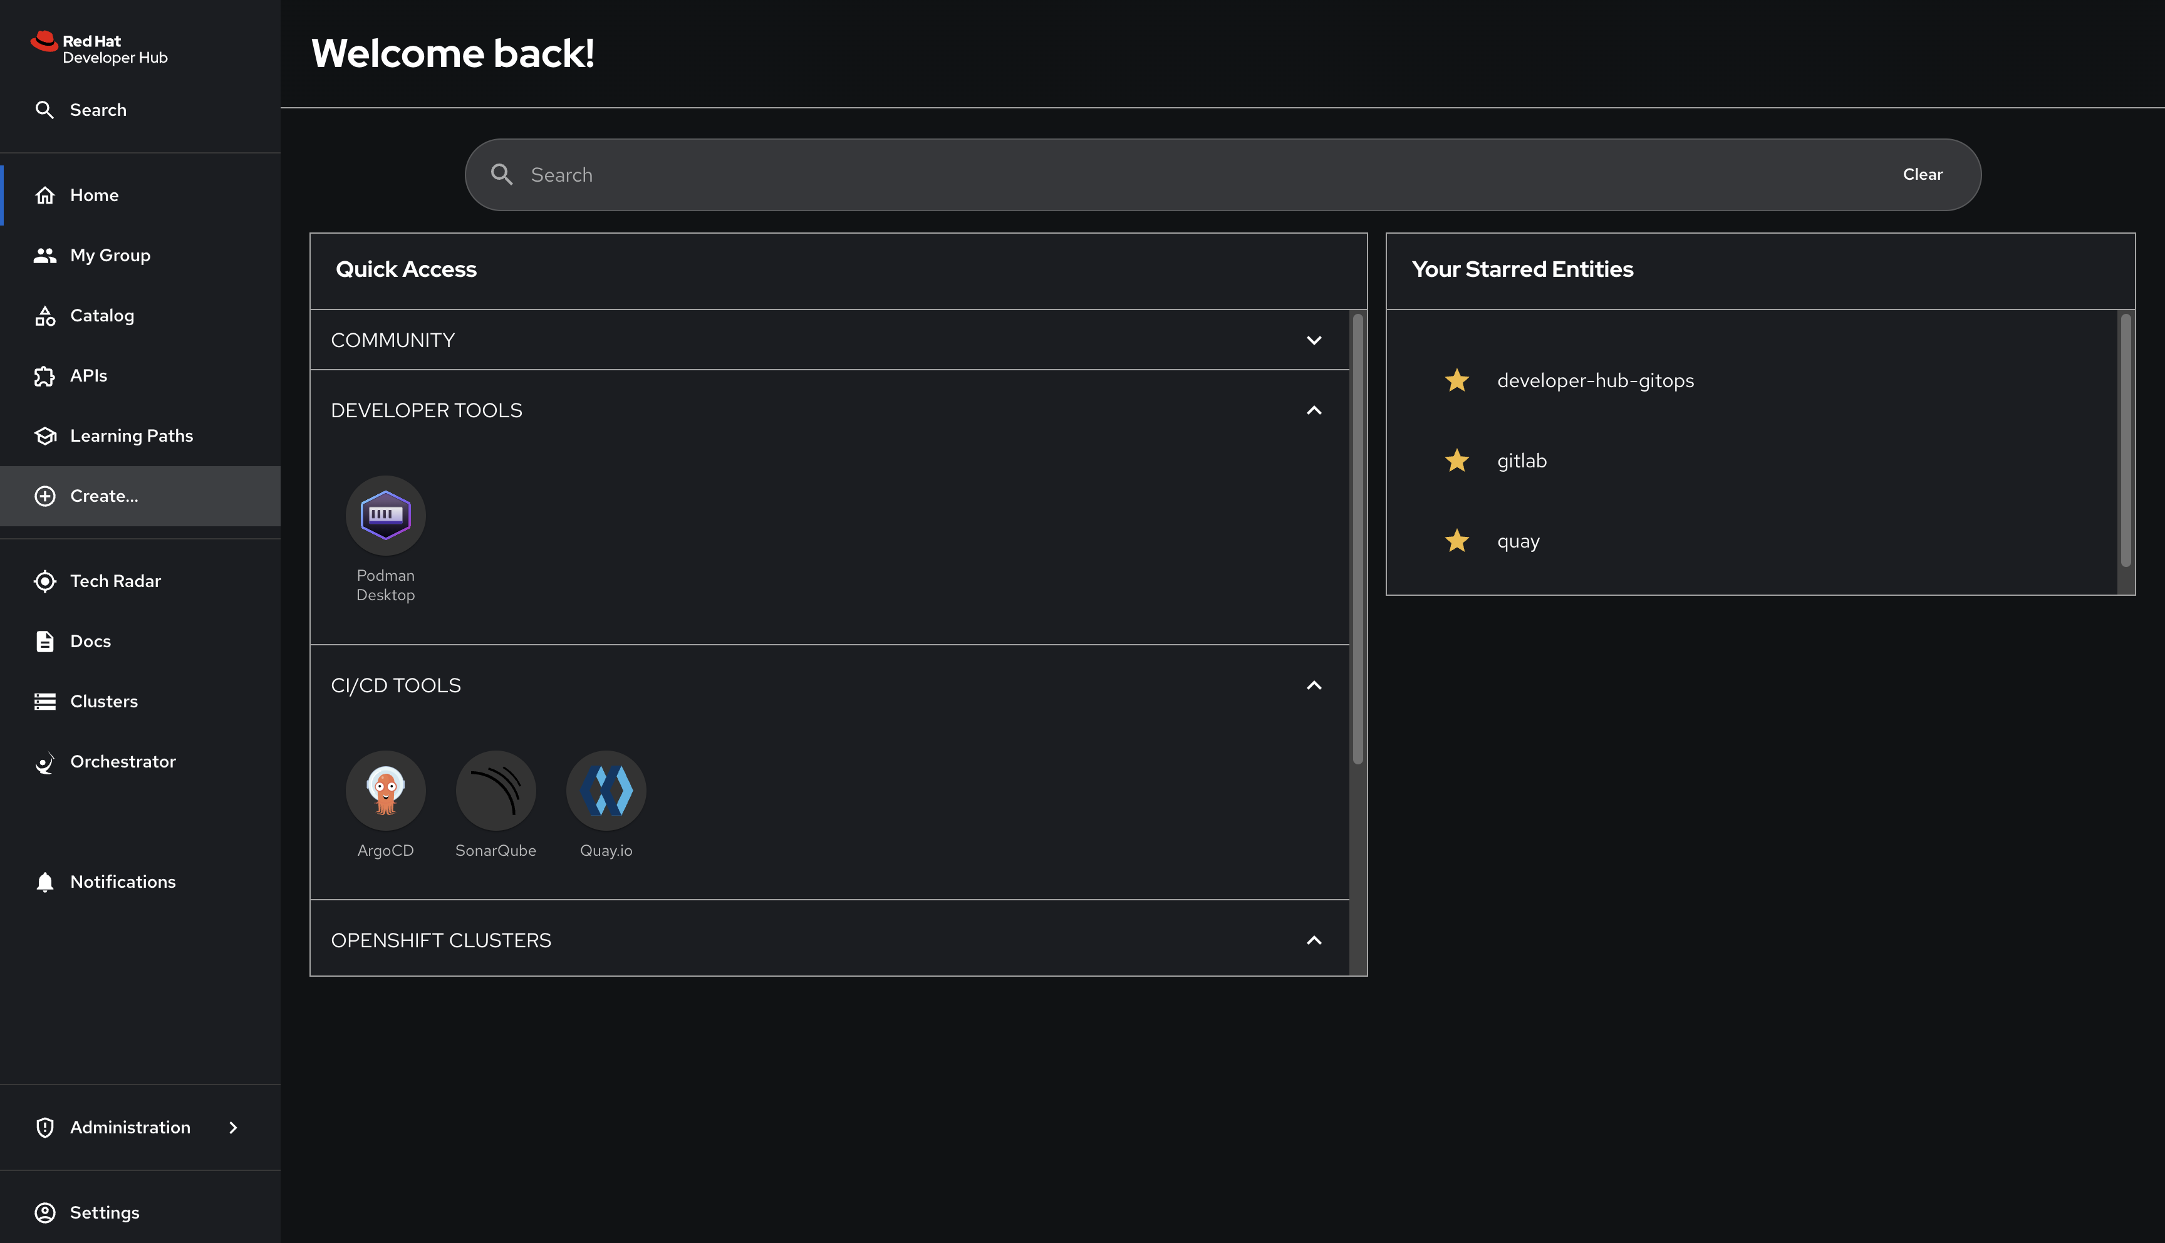Open the Podman Desktop quick access icon
Screen dimensions: 2165x1243
coord(385,515)
